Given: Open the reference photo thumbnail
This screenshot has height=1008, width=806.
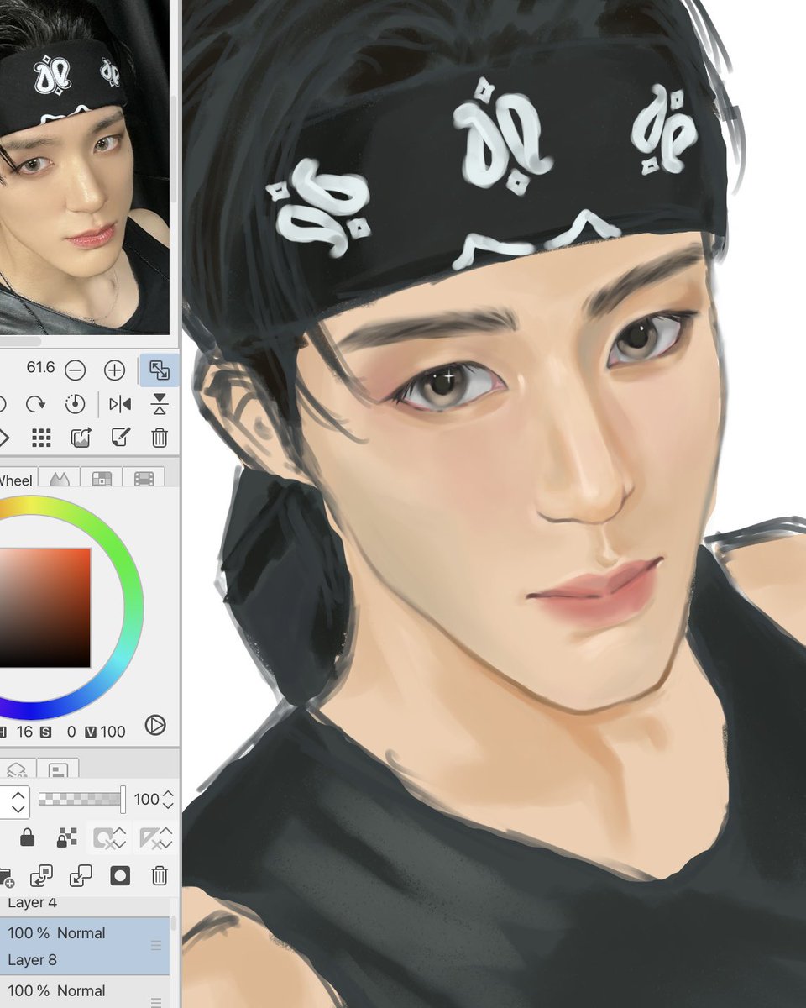Looking at the screenshot, I should [84, 166].
